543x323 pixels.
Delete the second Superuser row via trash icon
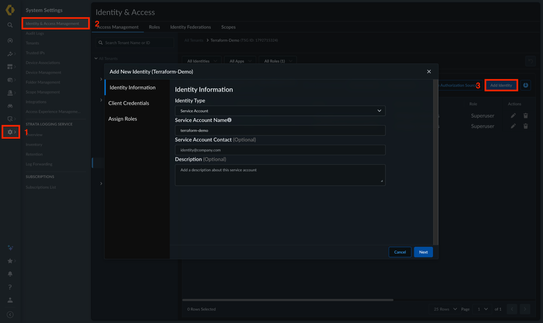click(526, 126)
